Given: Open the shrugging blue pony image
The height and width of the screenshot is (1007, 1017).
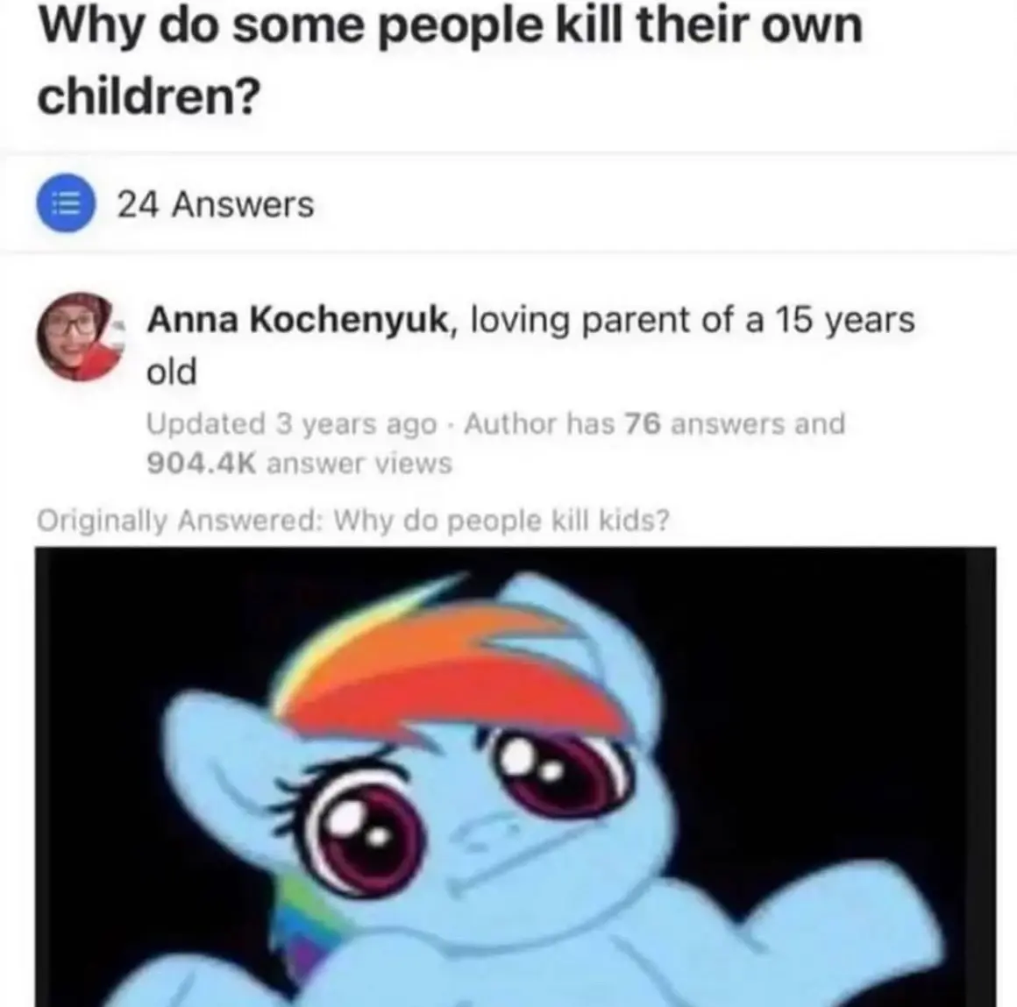Looking at the screenshot, I should tap(516, 777).
